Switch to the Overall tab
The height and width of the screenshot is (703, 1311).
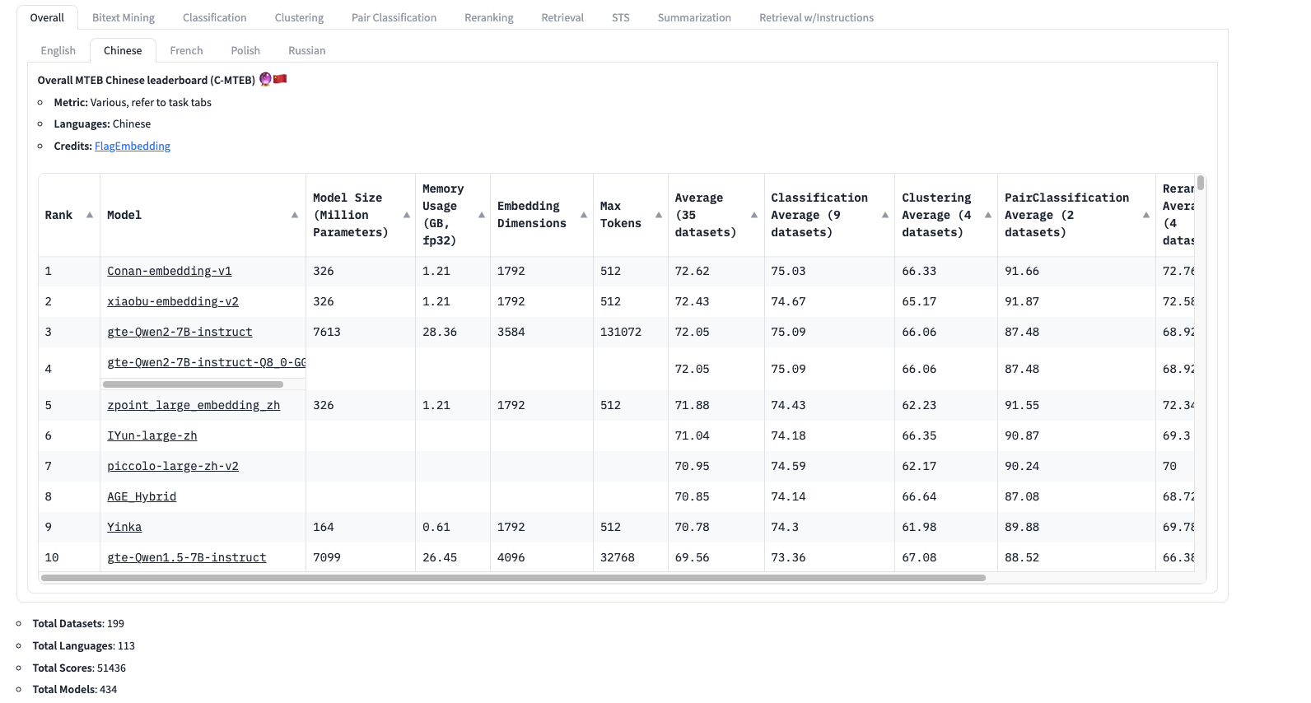[47, 17]
